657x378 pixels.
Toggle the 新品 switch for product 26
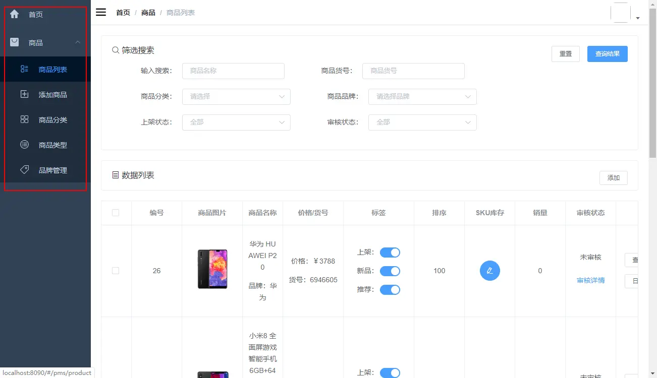pos(390,271)
